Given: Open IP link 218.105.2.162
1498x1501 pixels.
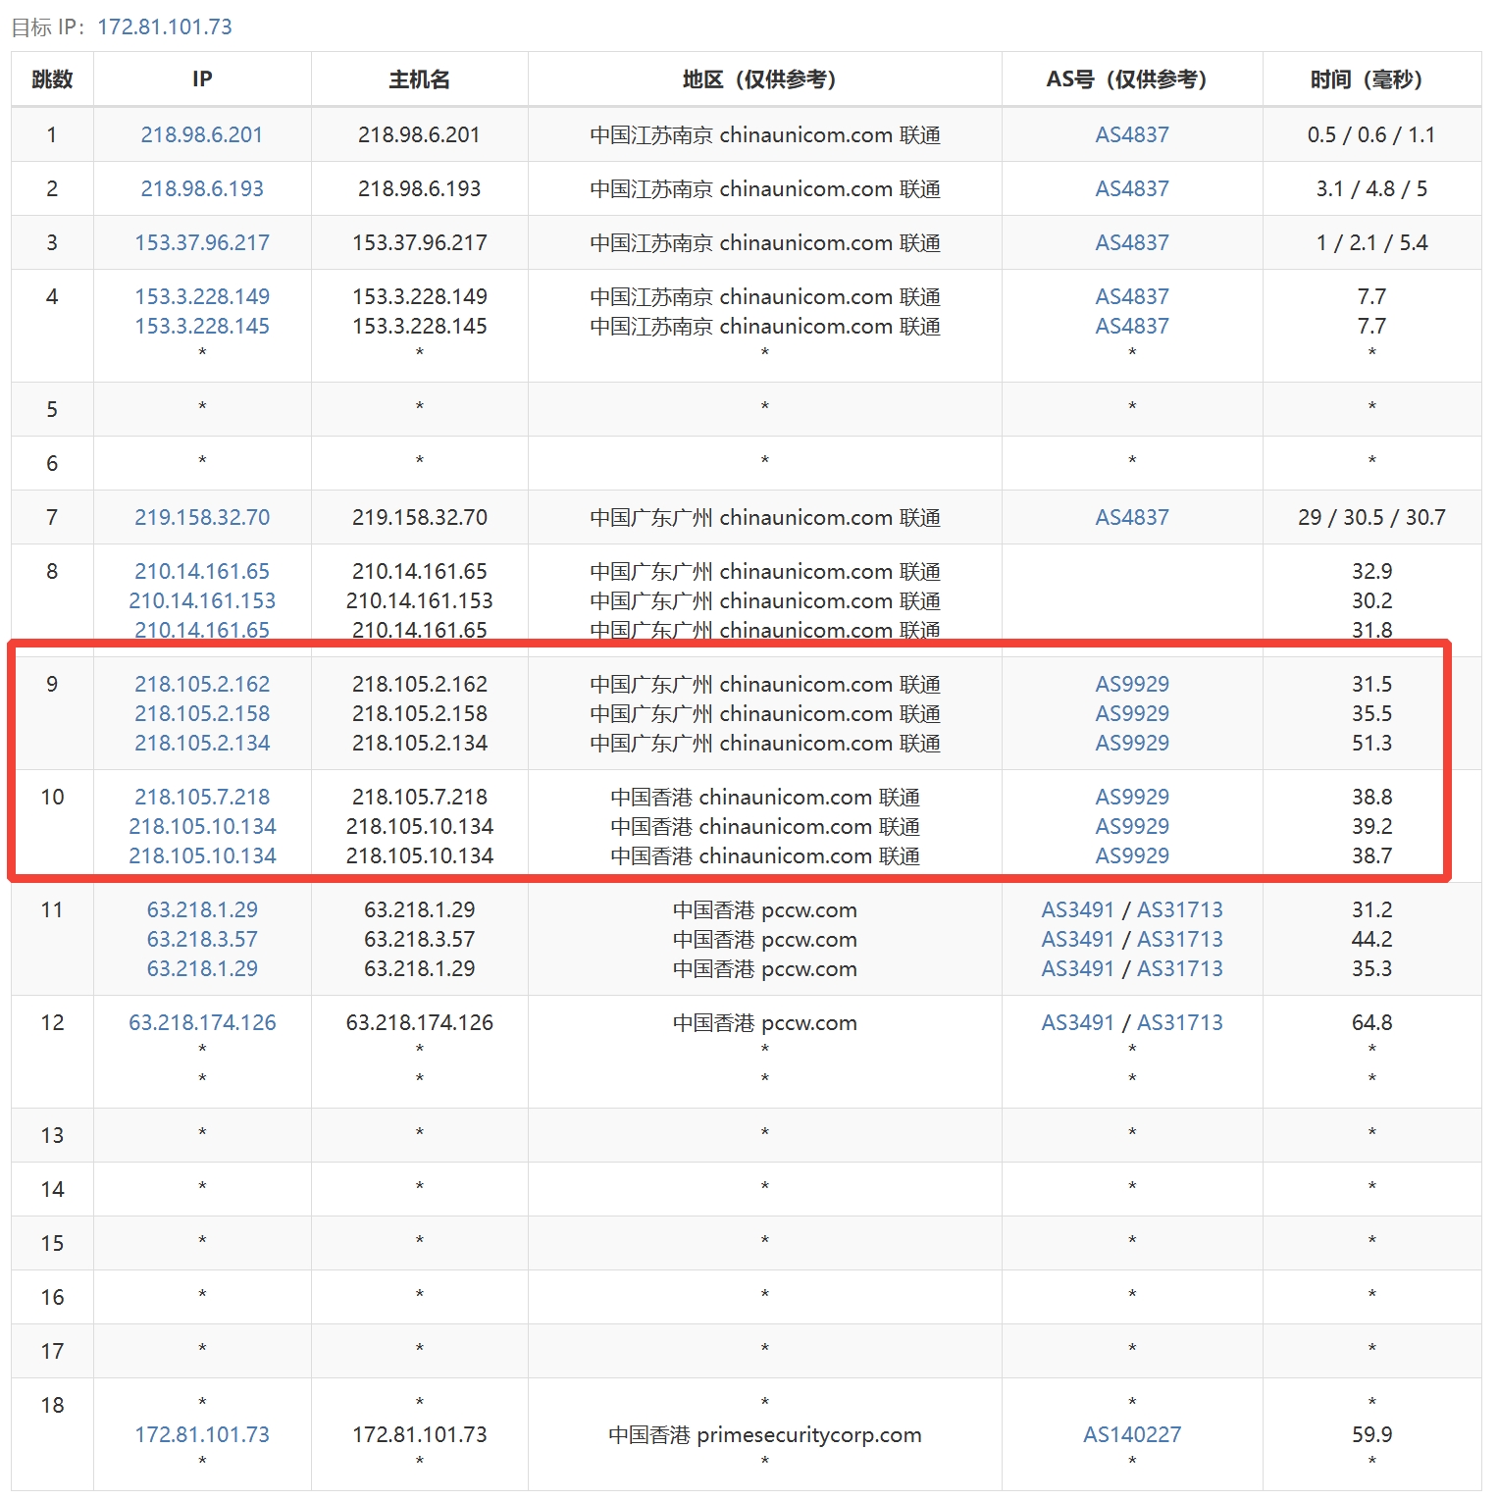Looking at the screenshot, I should pyautogui.click(x=202, y=684).
